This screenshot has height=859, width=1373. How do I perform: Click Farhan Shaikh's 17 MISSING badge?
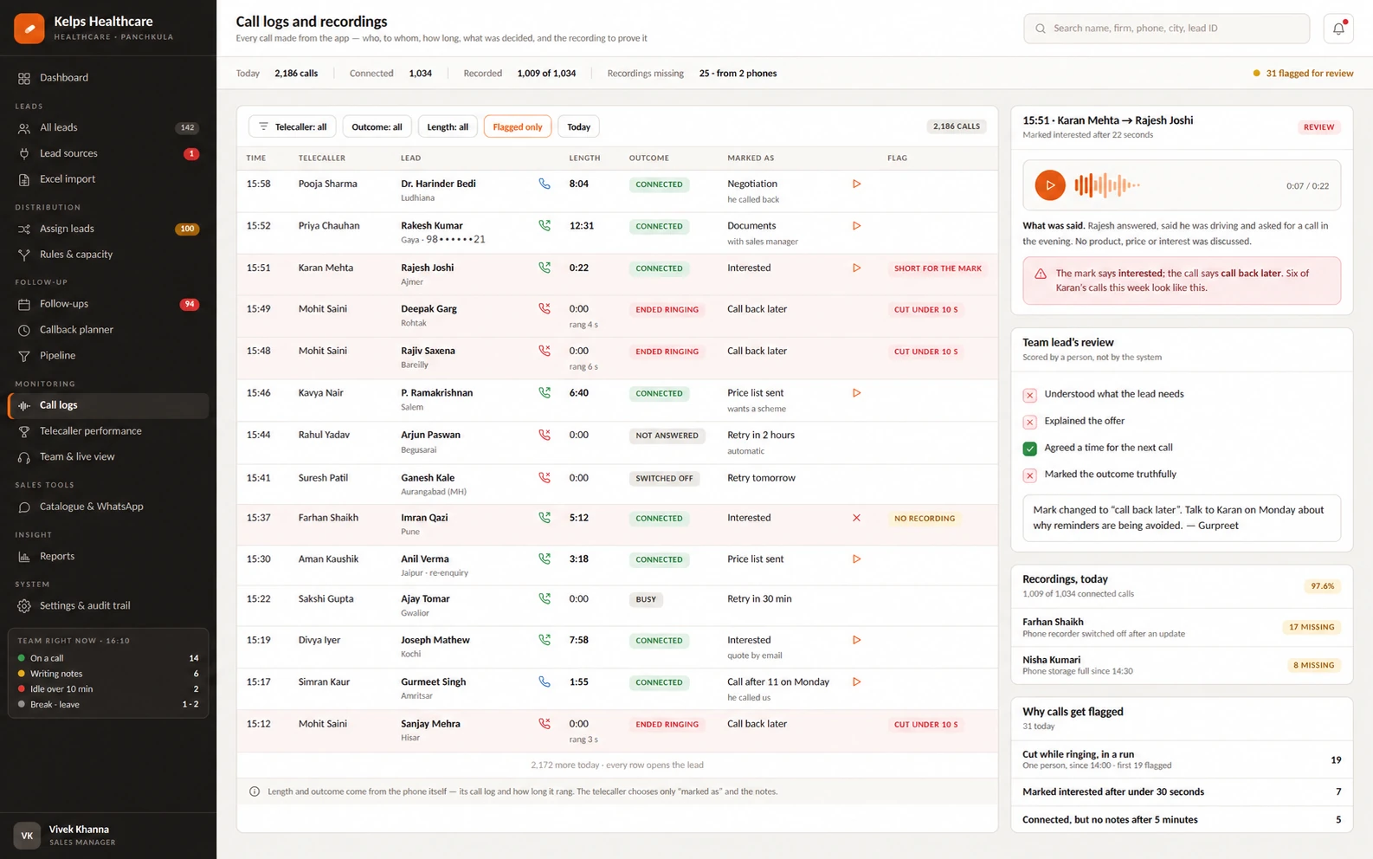tap(1312, 627)
